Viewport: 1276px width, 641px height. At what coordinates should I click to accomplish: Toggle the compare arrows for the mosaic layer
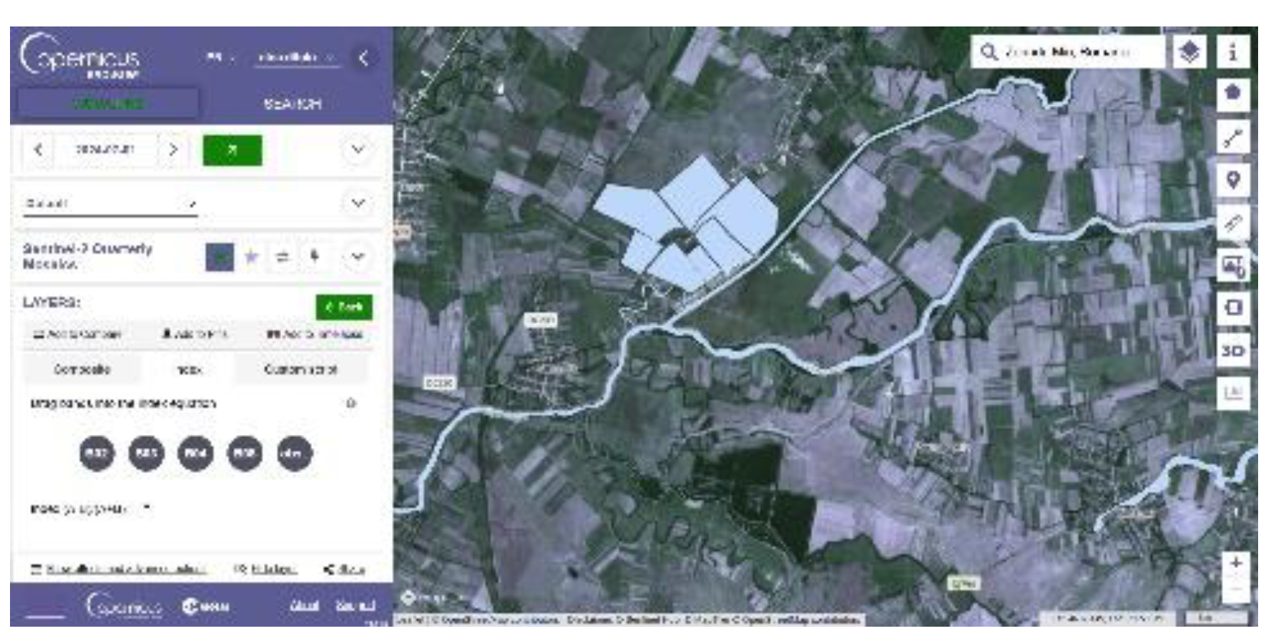(283, 257)
